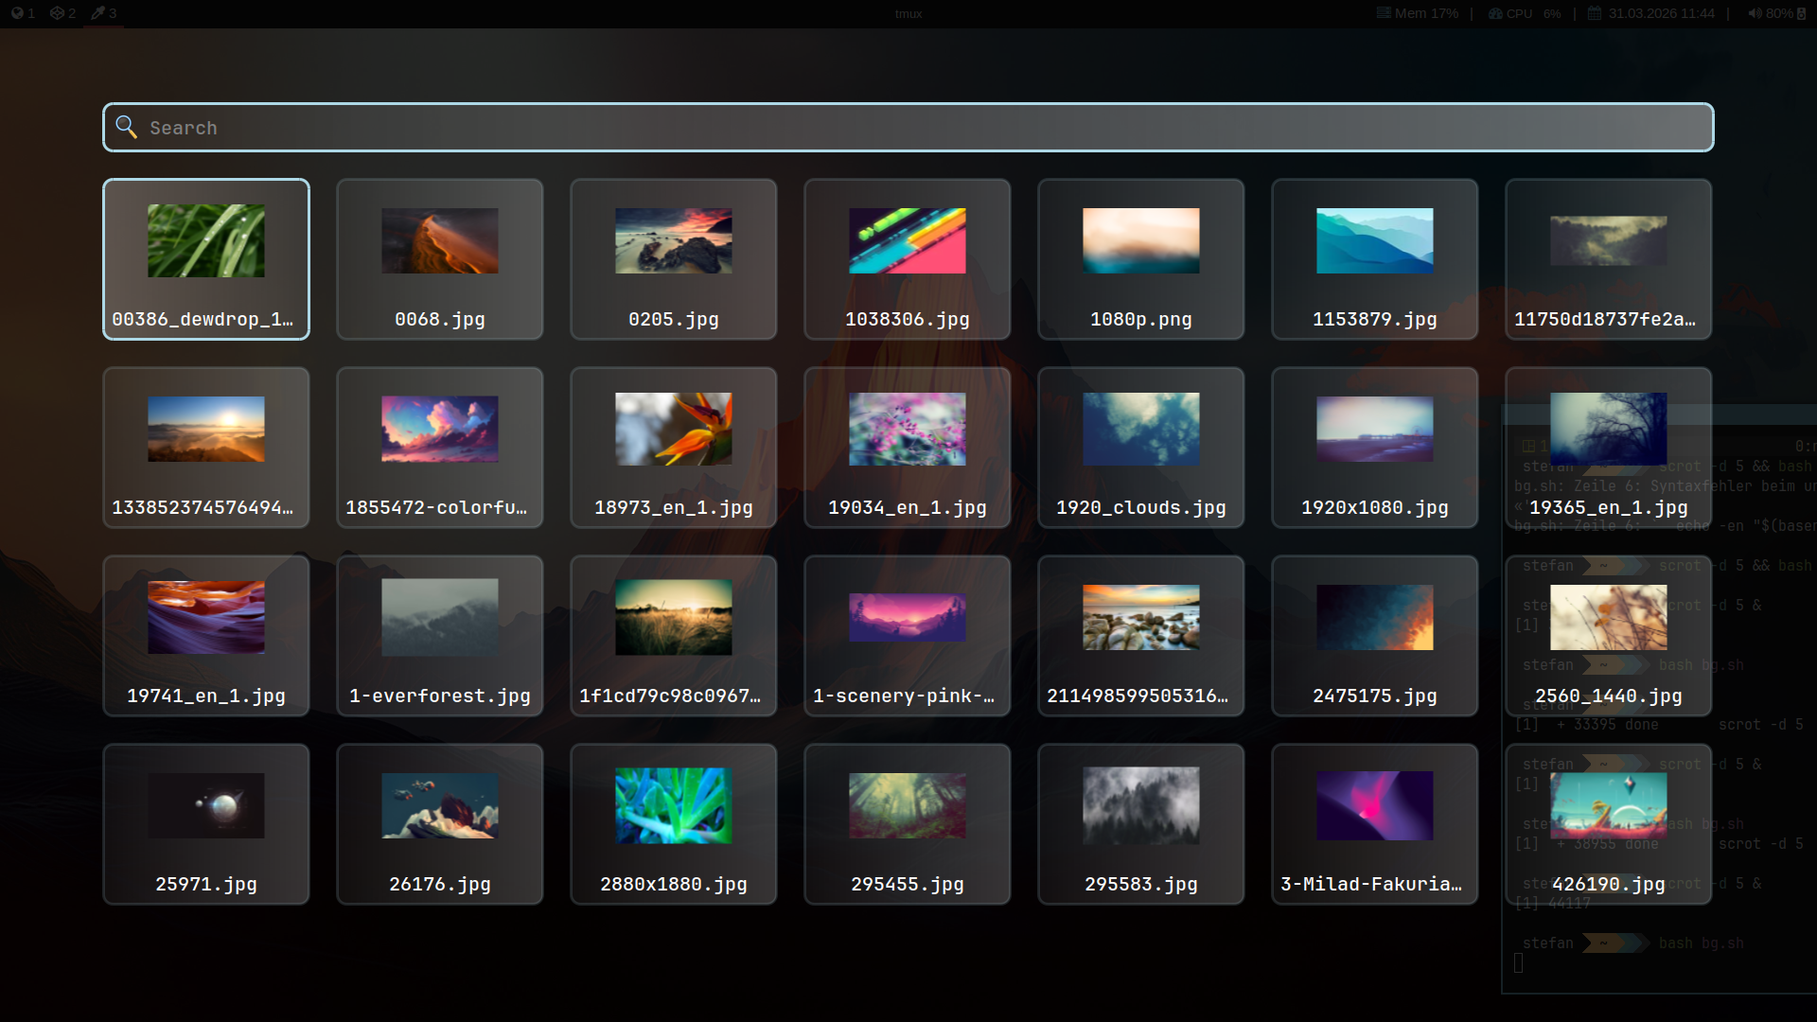The image size is (1817, 1022).
Task: Choose the 2880x1880.jpg green plant wallpaper
Action: click(x=674, y=824)
